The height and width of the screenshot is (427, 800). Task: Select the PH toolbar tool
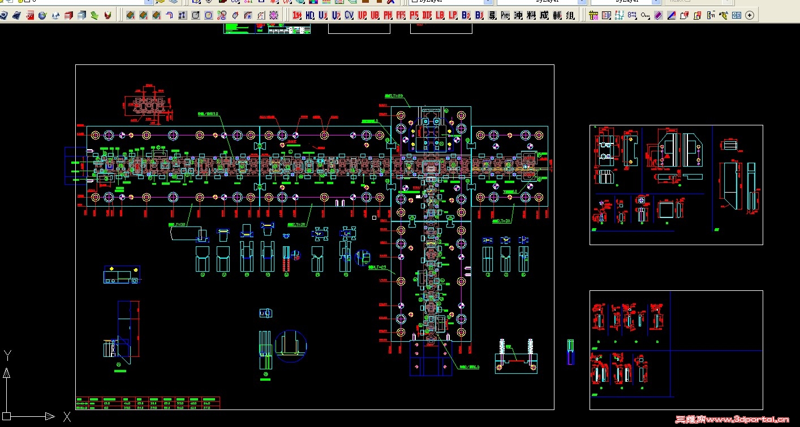coord(388,15)
